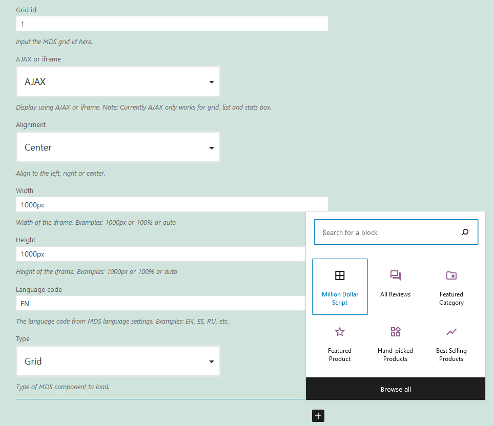Choose the Featured Category block icon
The image size is (494, 426).
[x=451, y=276]
